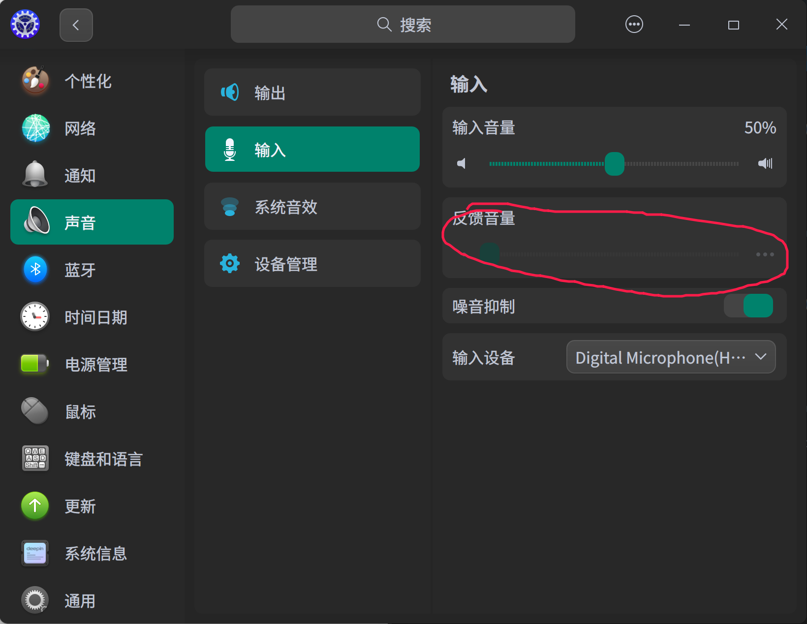
Task: Open the Device Management section
Action: (312, 264)
